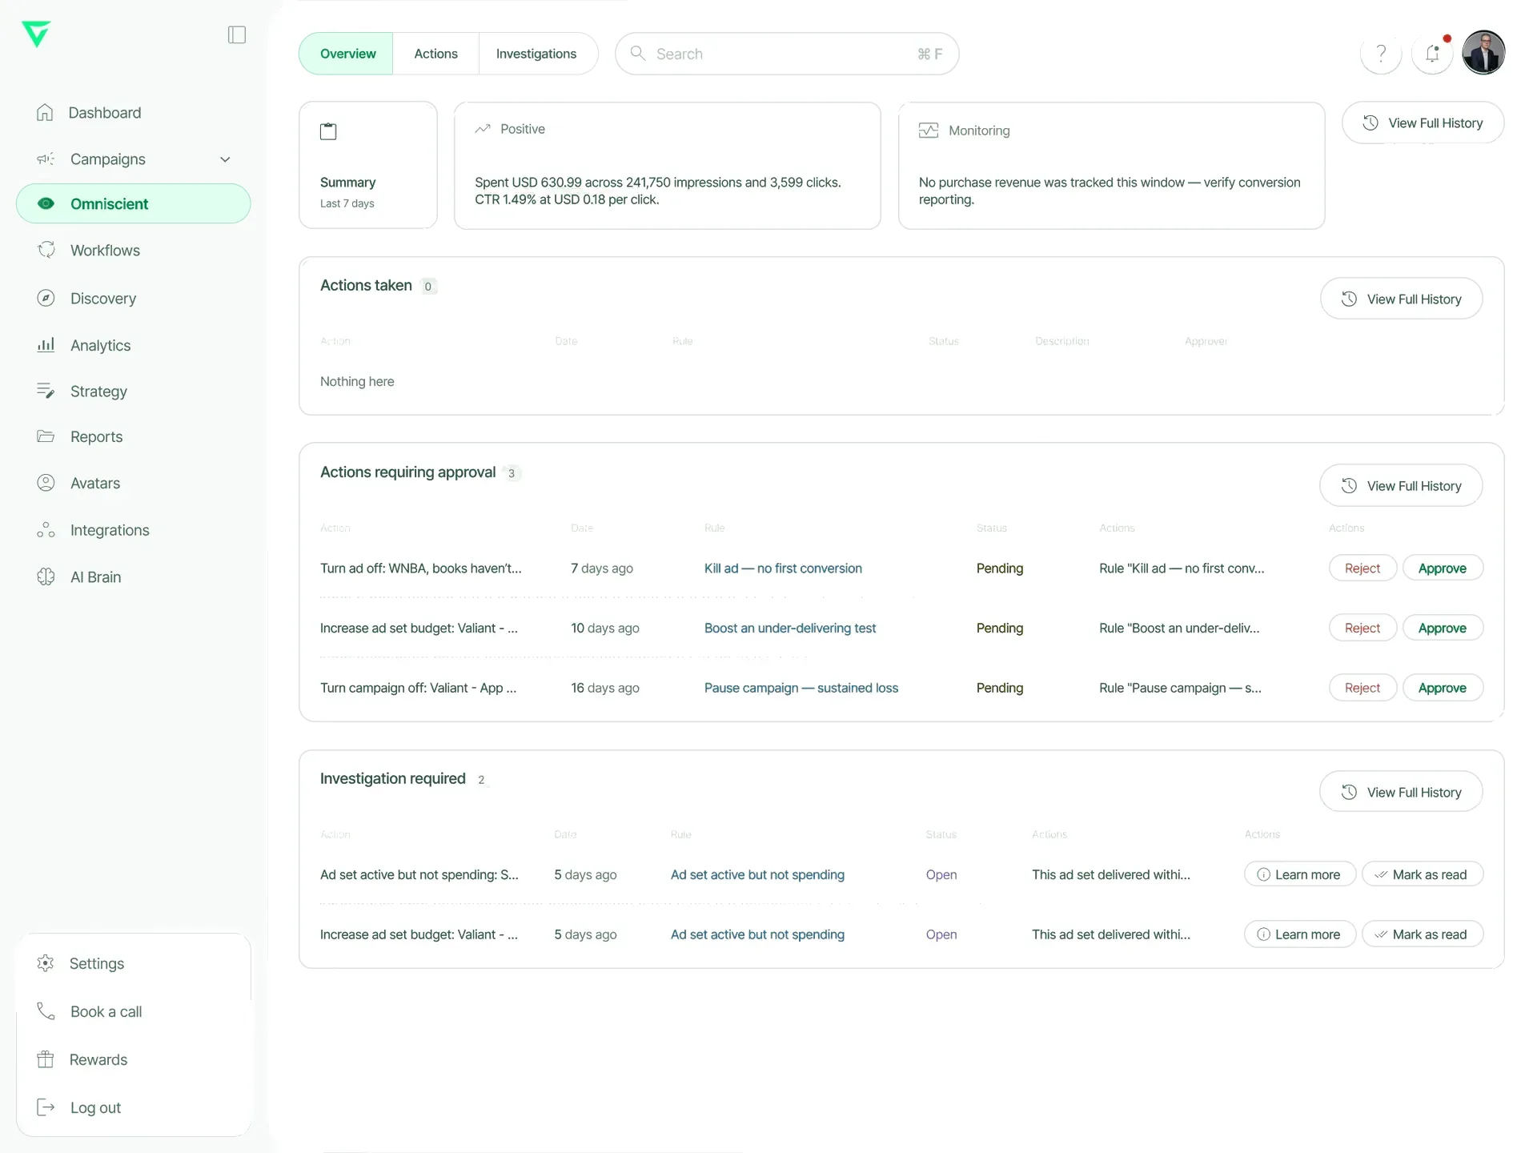Select the Omniscient sidebar item

coord(133,203)
